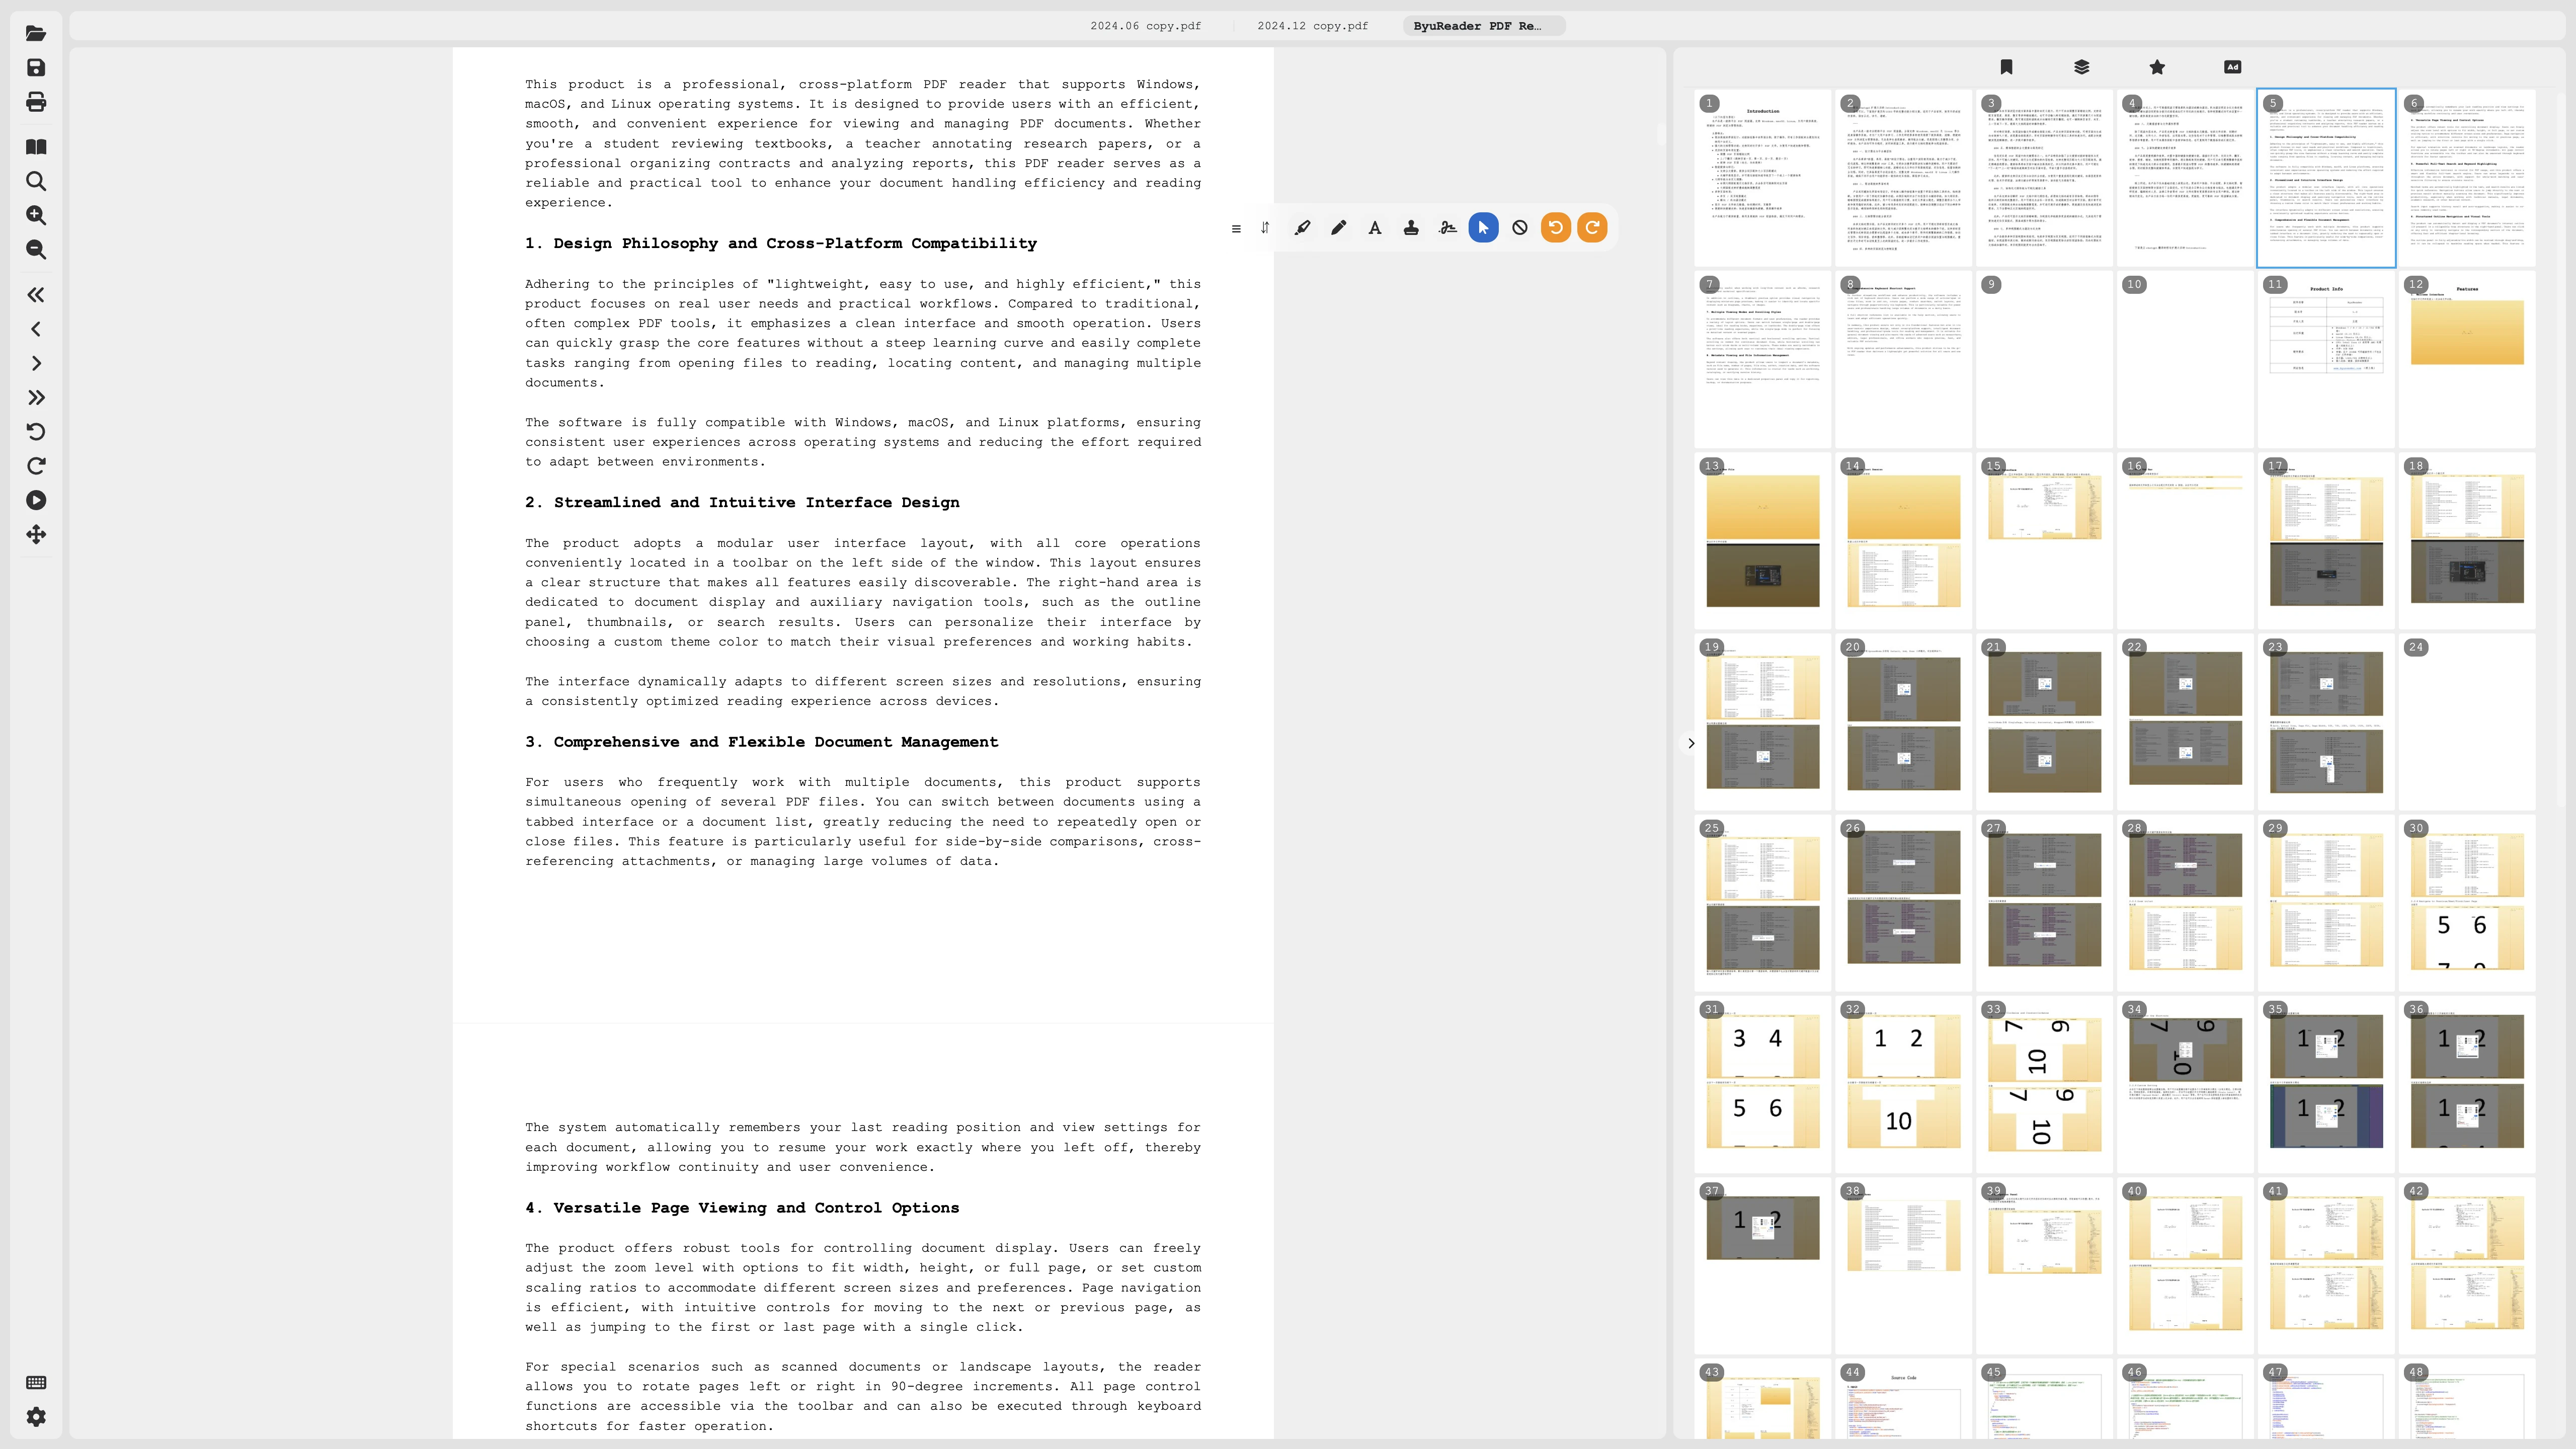Viewport: 2576px width, 1449px height.
Task: Open a file with the folder icon
Action: coord(36,33)
